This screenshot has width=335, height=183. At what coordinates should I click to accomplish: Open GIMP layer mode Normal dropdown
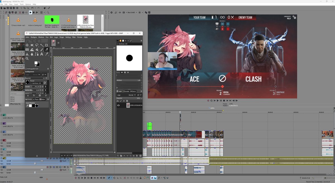pyautogui.click(x=126, y=95)
